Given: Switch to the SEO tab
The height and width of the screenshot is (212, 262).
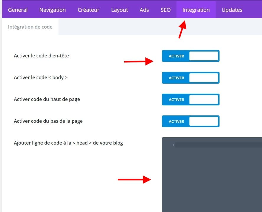Looking at the screenshot, I should [x=166, y=10].
